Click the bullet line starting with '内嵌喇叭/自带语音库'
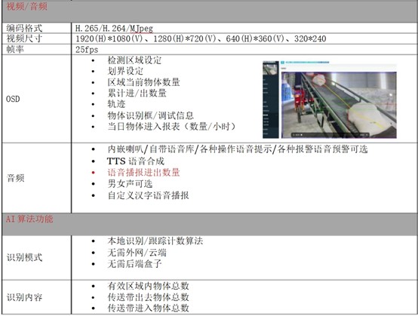 click(237, 149)
